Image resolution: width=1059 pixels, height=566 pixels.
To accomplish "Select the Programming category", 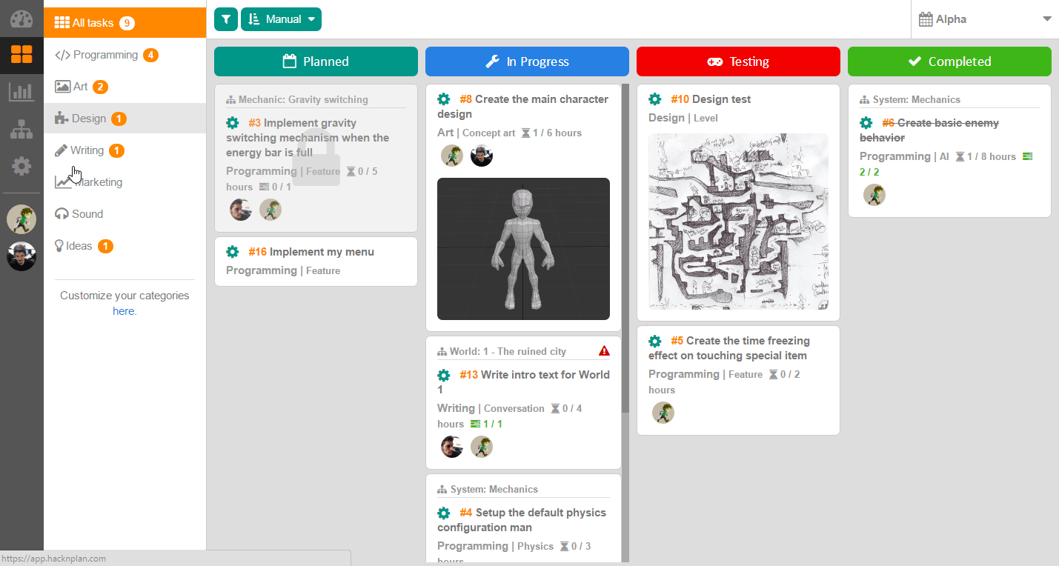I will coord(105,55).
